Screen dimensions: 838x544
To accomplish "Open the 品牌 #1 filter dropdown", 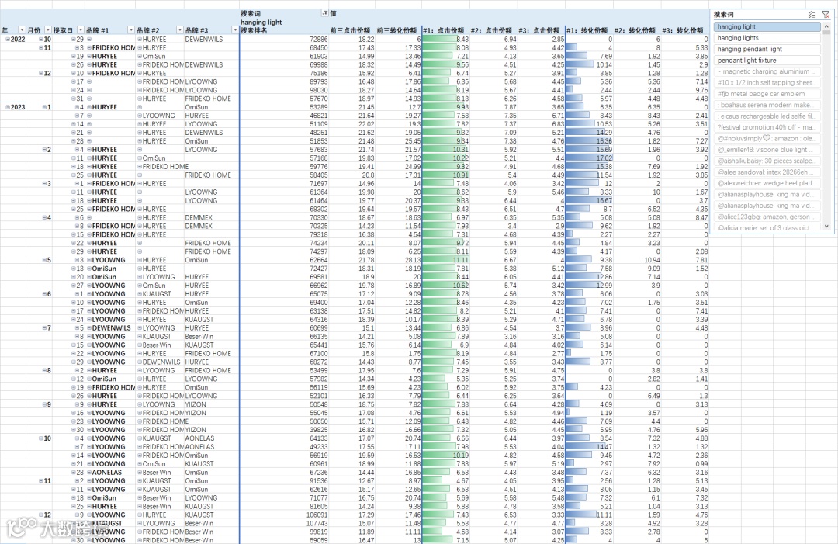I will [x=131, y=30].
